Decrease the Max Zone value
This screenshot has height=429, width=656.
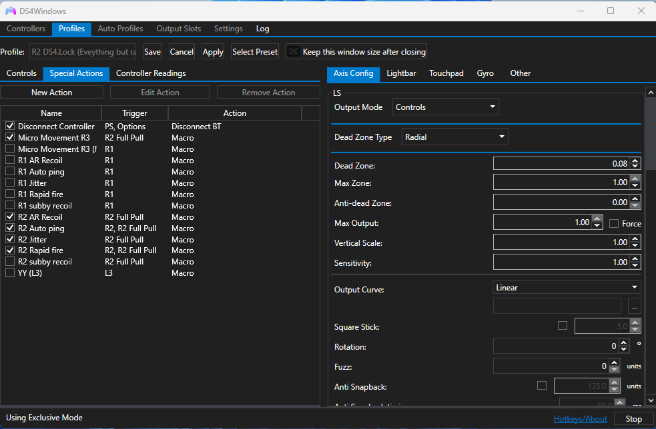(635, 185)
